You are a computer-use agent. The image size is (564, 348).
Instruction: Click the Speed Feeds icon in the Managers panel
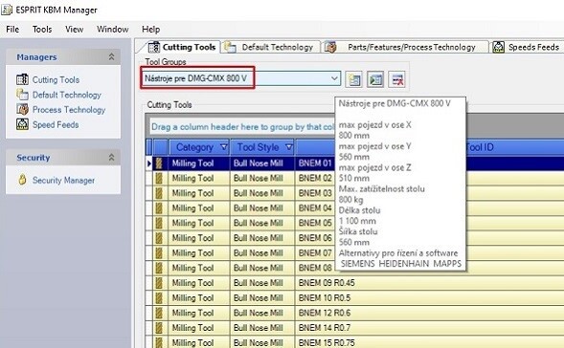tap(22, 124)
